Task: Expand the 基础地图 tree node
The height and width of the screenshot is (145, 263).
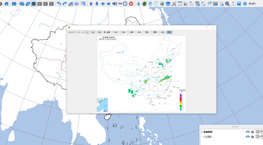Action: (202, 132)
